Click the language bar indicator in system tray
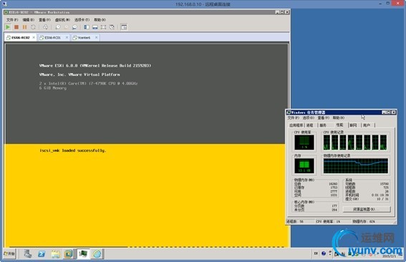 [316, 253]
